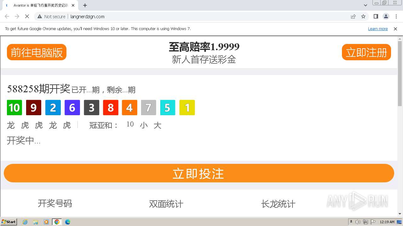
Task: Open the media player taskbar icon
Action: (x=46, y=222)
